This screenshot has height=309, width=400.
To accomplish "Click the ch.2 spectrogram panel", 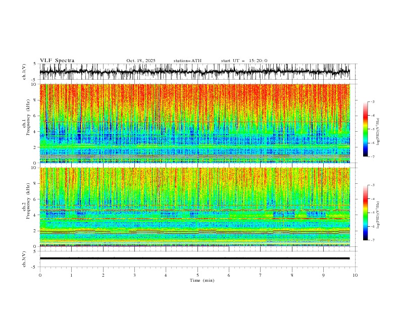I will (x=195, y=207).
